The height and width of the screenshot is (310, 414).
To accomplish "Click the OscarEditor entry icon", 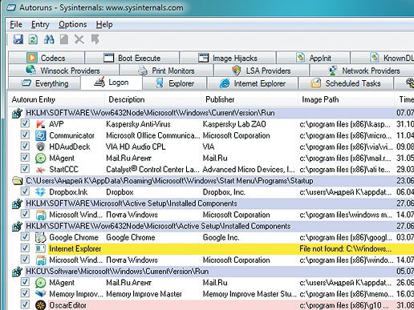I will coord(40,305).
